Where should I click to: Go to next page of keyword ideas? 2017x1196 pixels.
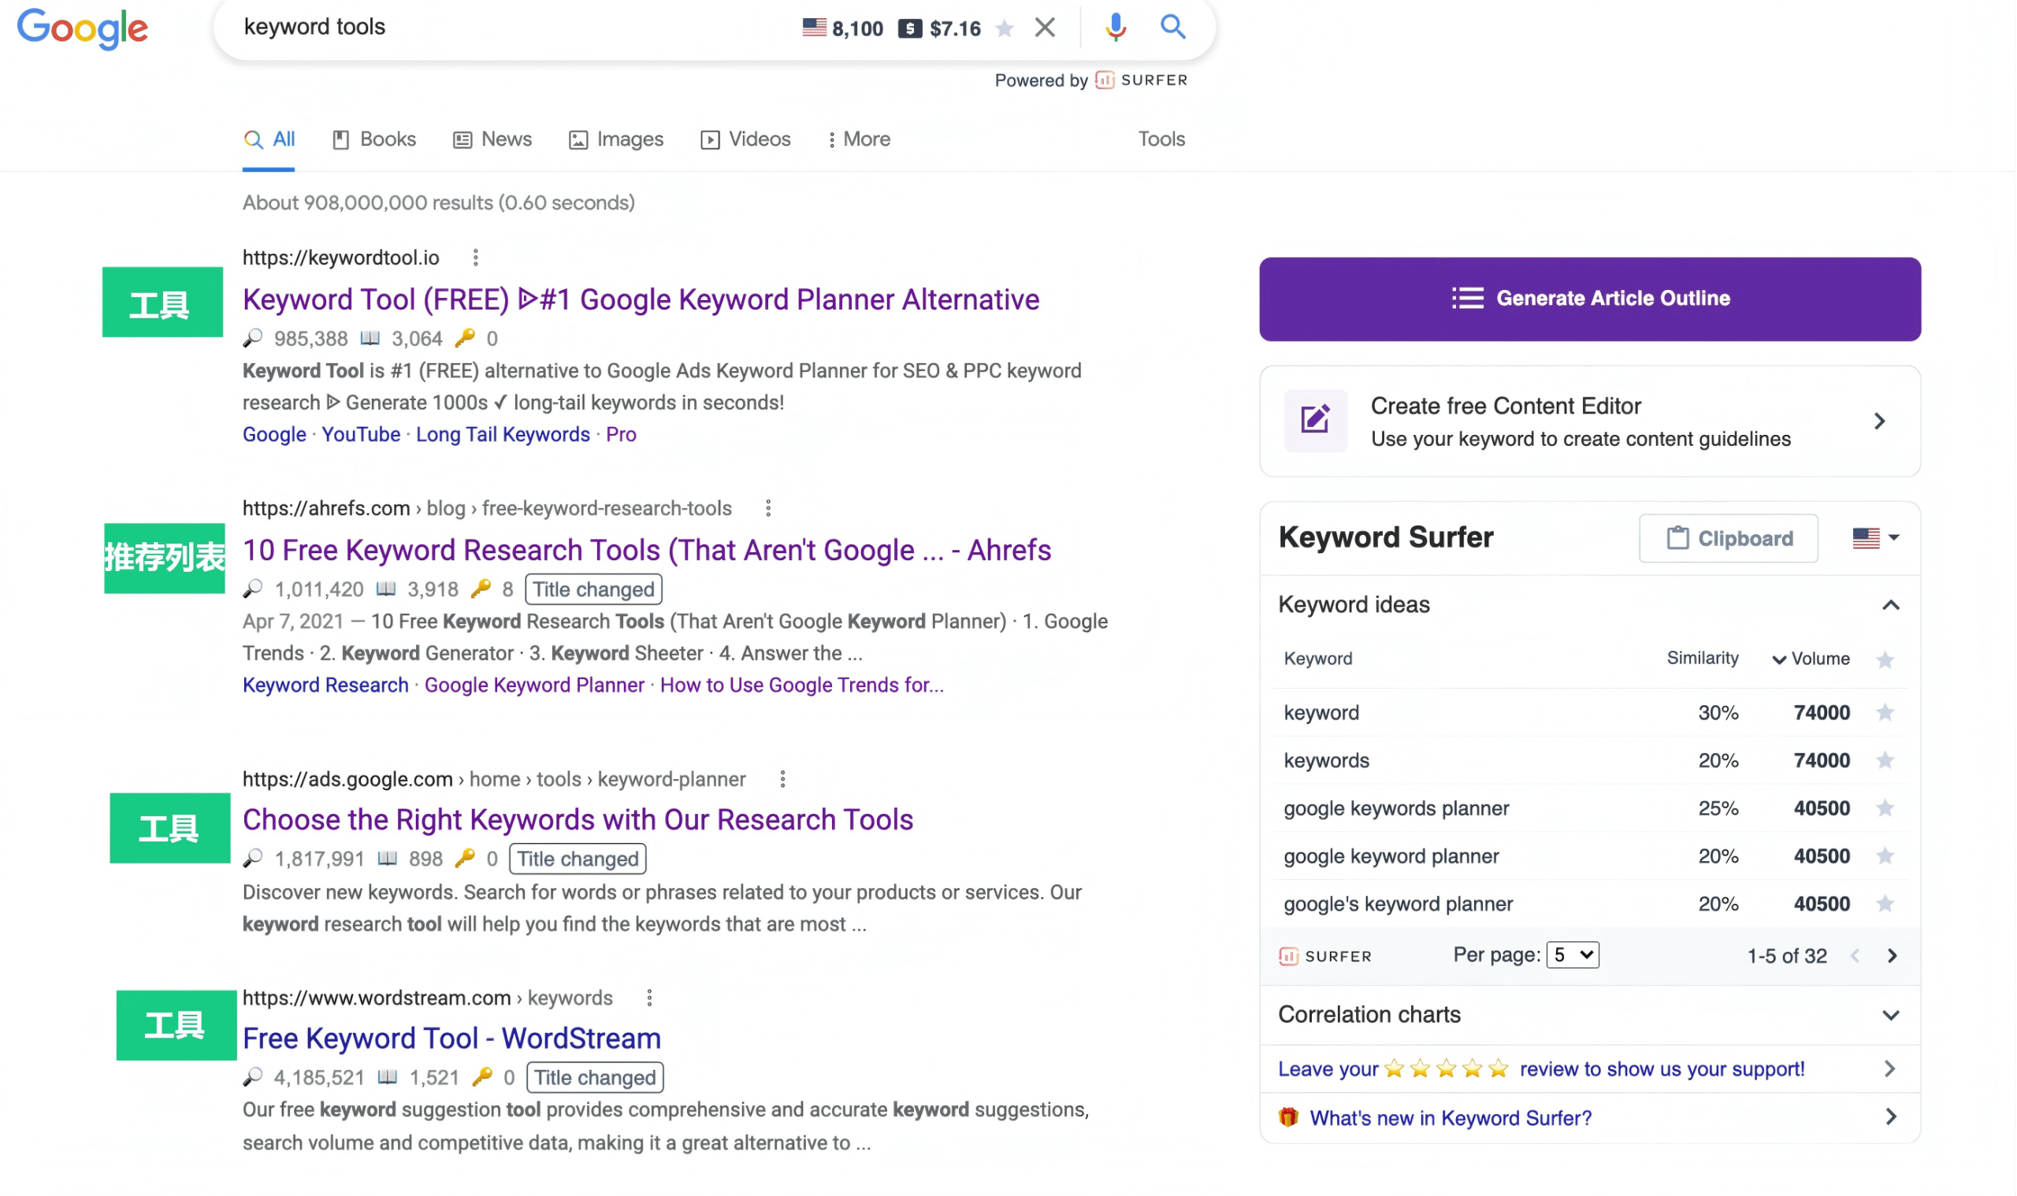pyautogui.click(x=1892, y=956)
